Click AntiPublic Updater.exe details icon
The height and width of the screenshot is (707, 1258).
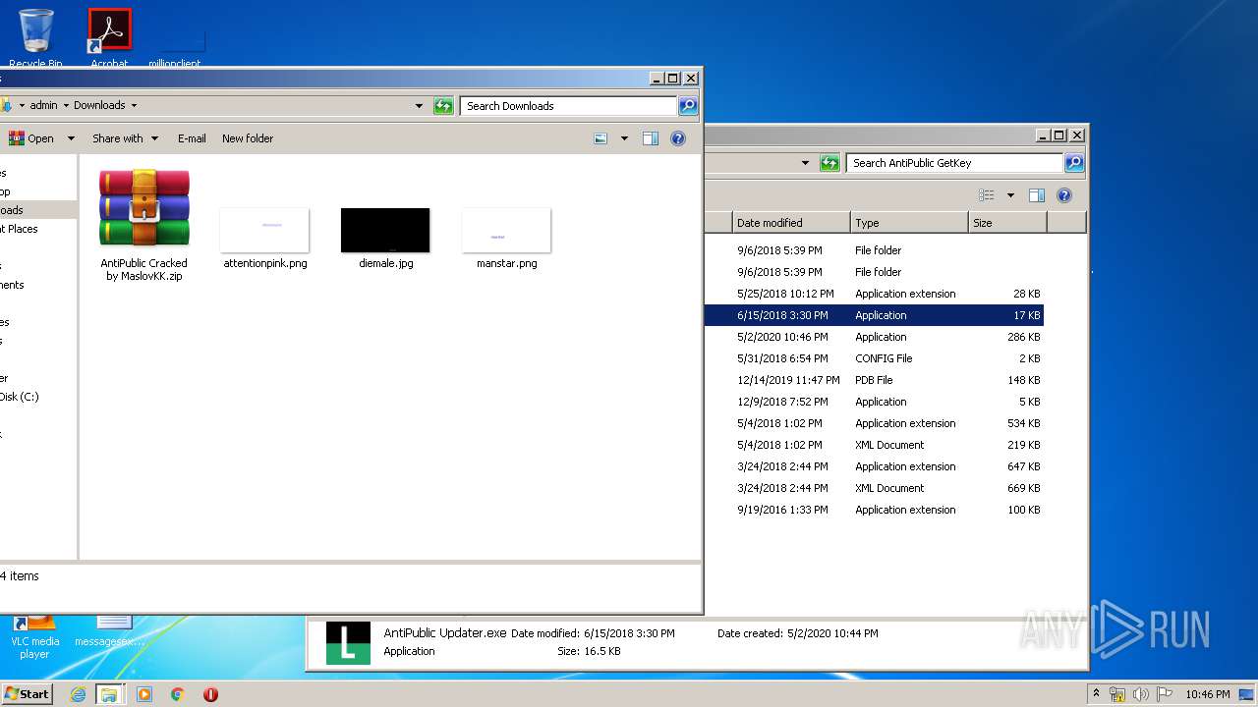click(x=348, y=643)
